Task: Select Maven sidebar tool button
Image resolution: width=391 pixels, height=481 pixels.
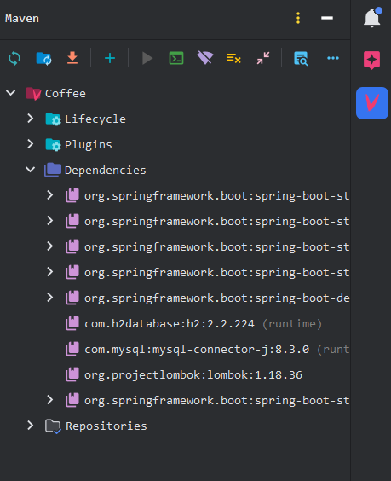Action: coord(372,103)
